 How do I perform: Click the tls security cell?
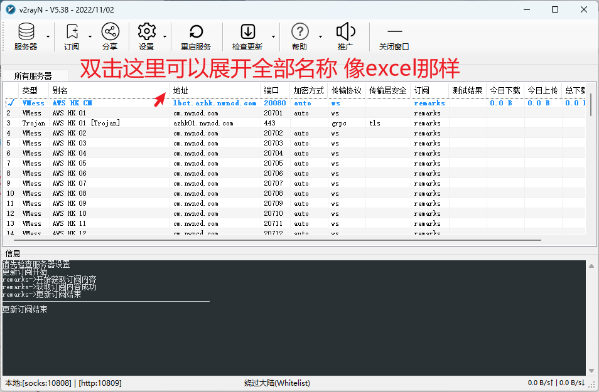point(375,124)
